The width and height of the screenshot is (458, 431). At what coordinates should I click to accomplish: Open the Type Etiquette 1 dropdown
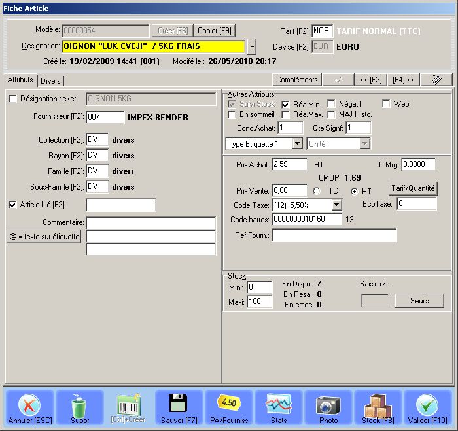coord(297,143)
